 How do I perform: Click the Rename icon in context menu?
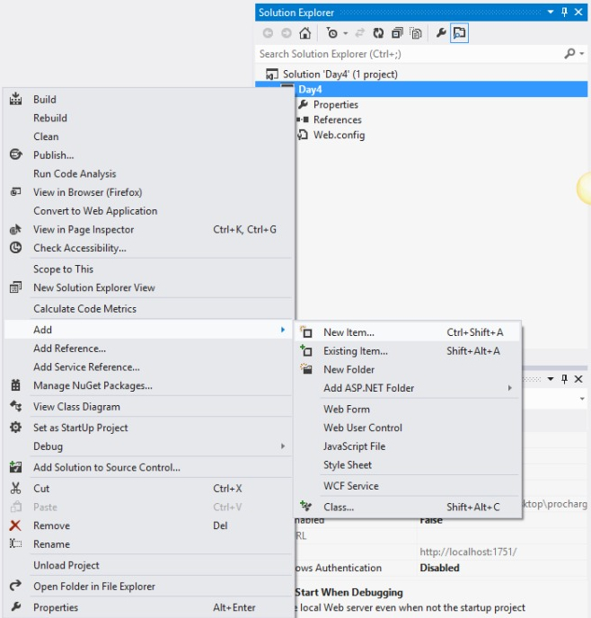tap(16, 544)
